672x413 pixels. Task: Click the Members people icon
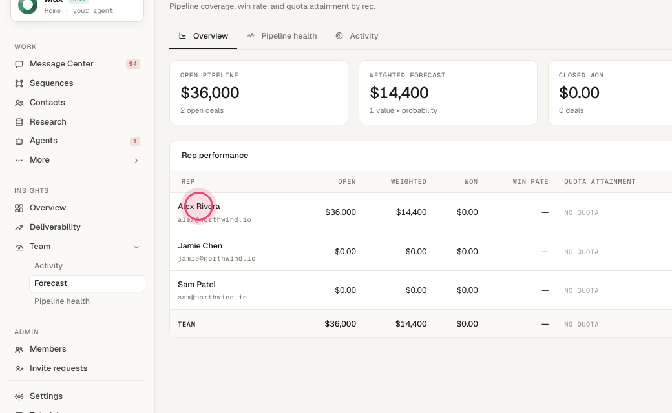coord(19,349)
